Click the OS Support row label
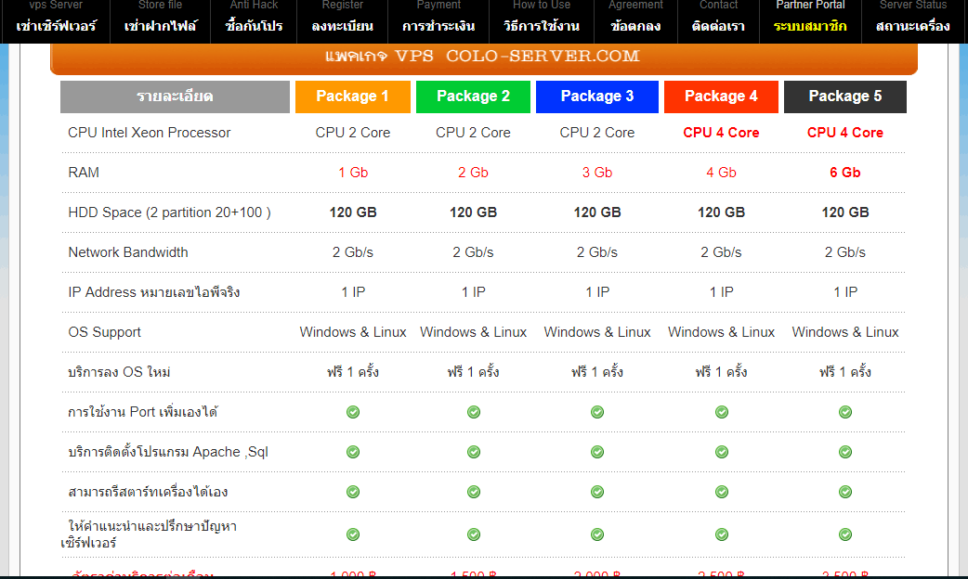968x579 pixels. (x=104, y=332)
